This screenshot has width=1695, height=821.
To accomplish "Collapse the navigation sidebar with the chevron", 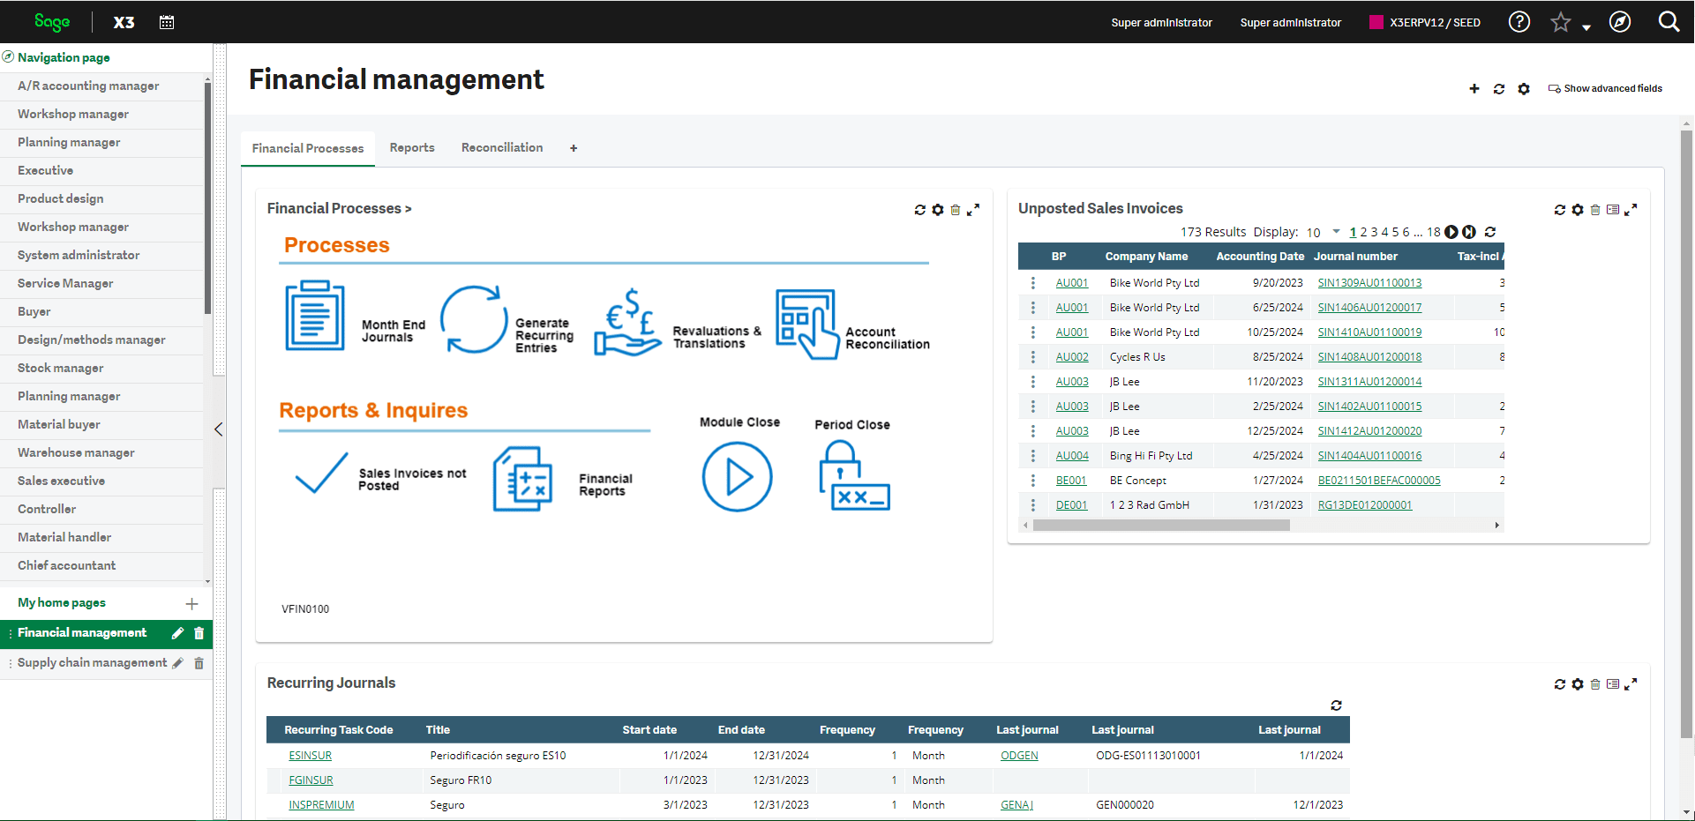I will (x=218, y=429).
